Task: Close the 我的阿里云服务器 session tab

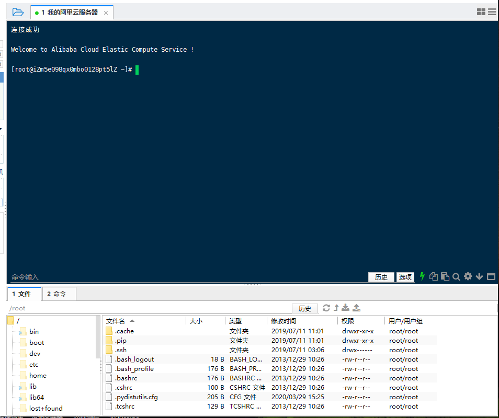Action: (x=106, y=13)
